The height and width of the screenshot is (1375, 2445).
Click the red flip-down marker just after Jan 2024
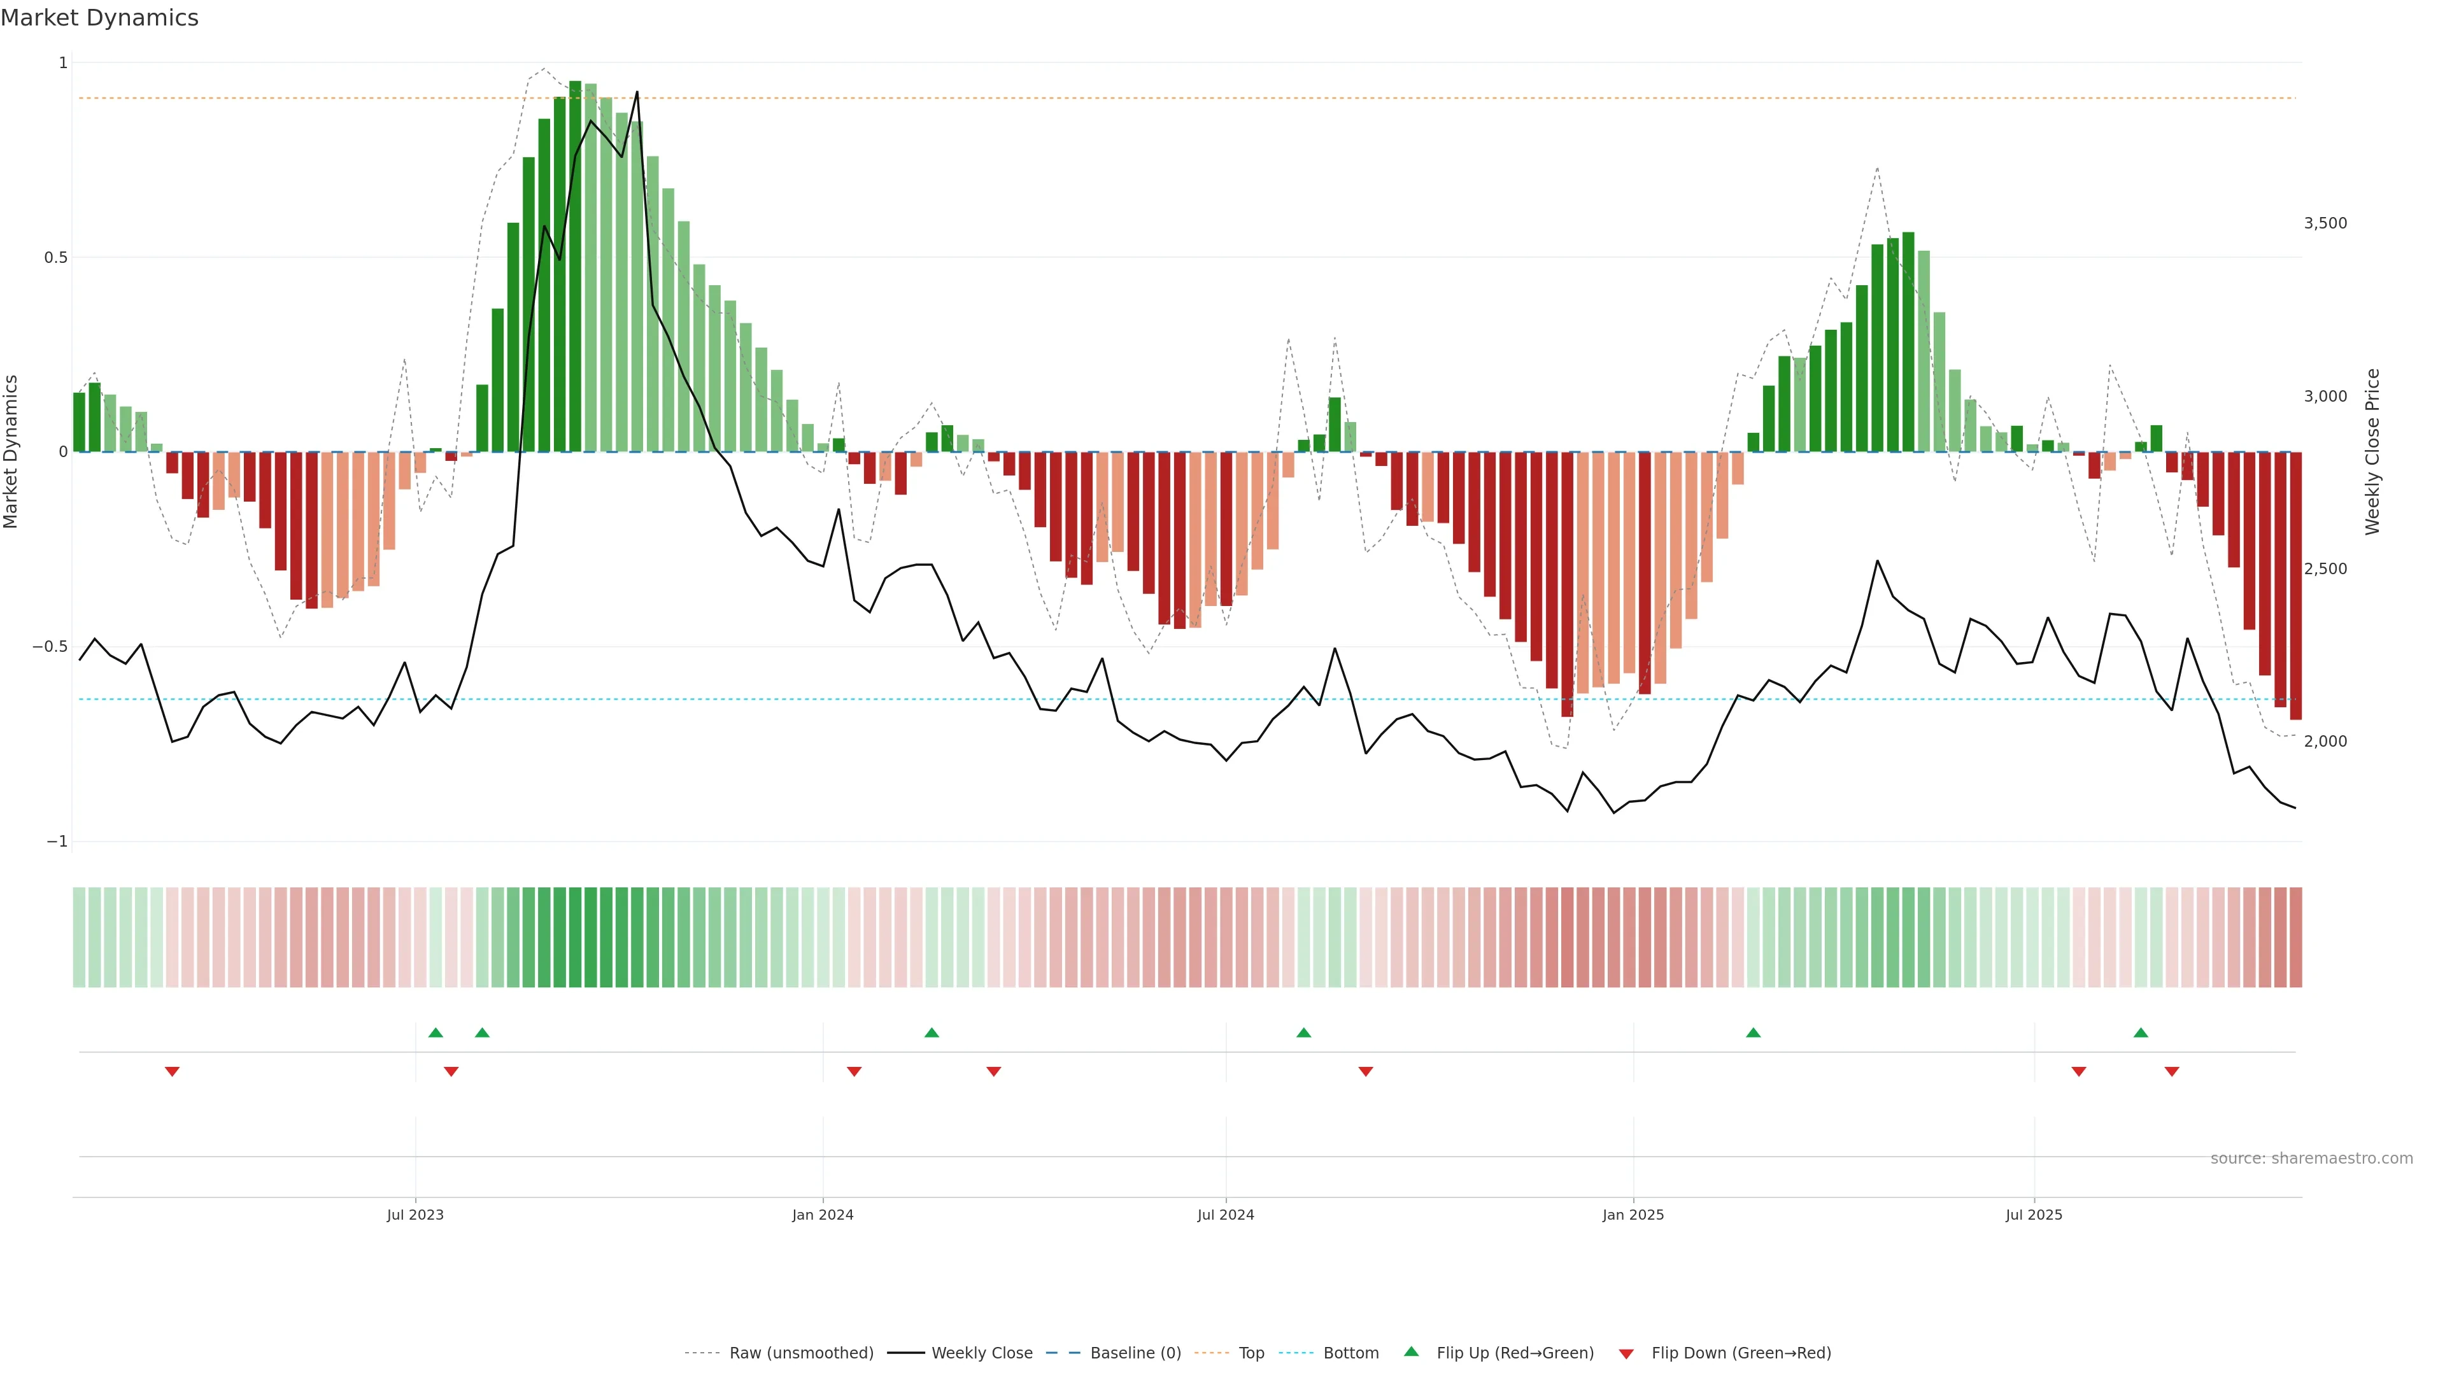coord(854,1071)
